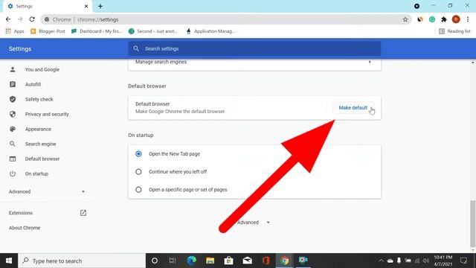Click the profile avatar in the toolbar
The width and height of the screenshot is (476, 268).
pos(456,19)
